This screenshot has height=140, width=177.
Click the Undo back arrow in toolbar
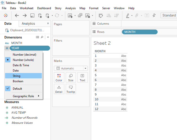(x=17, y=15)
